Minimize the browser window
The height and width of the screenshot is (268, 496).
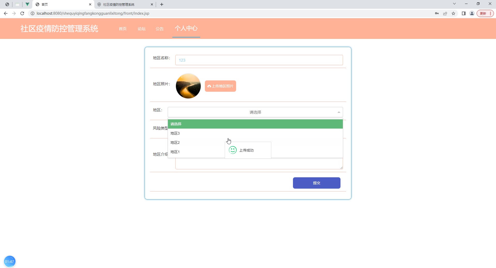(x=466, y=4)
